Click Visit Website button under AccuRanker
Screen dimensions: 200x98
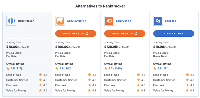[x=76, y=33]
